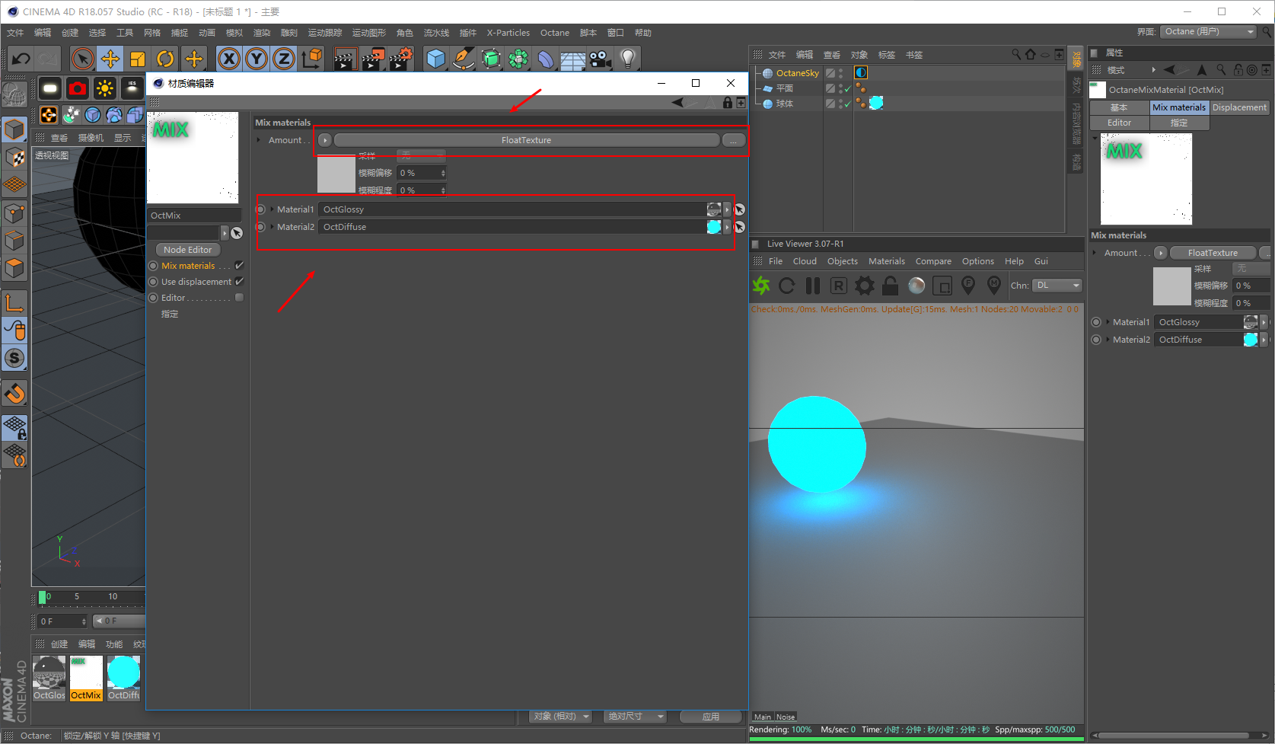
Task: Toggle X axis lock
Action: pos(229,59)
